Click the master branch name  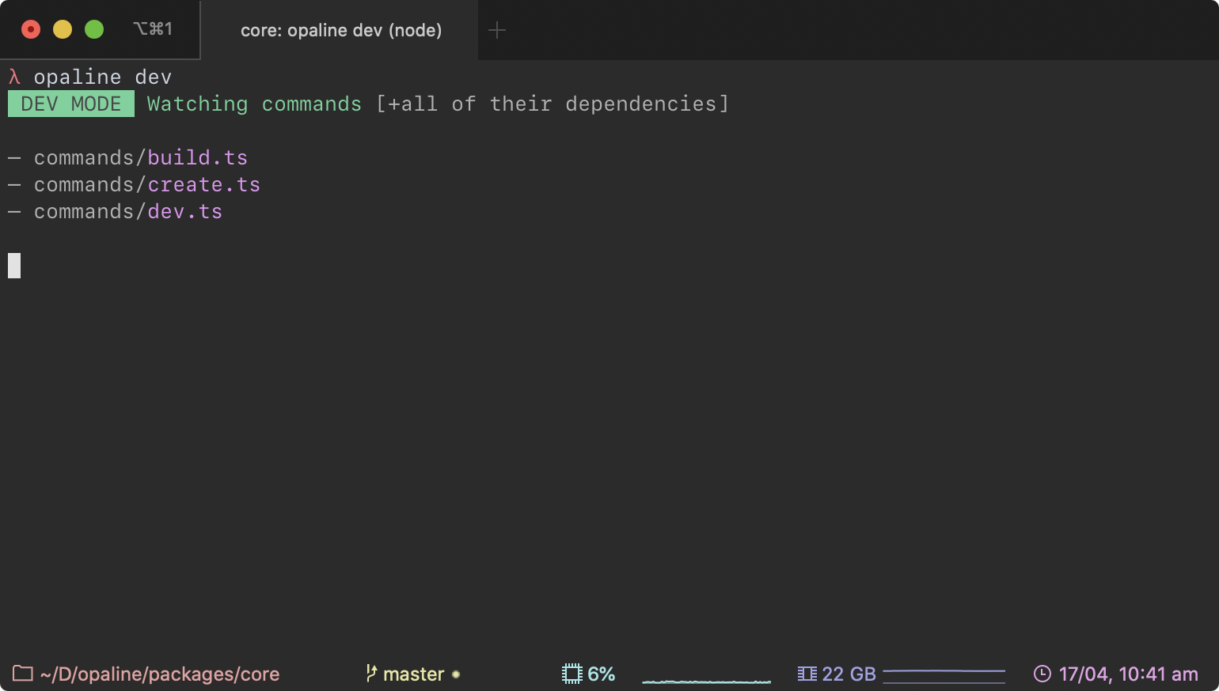[414, 674]
